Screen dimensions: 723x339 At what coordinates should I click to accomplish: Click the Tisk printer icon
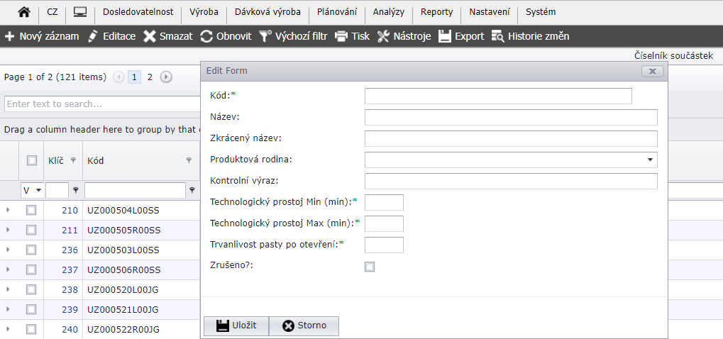click(341, 36)
